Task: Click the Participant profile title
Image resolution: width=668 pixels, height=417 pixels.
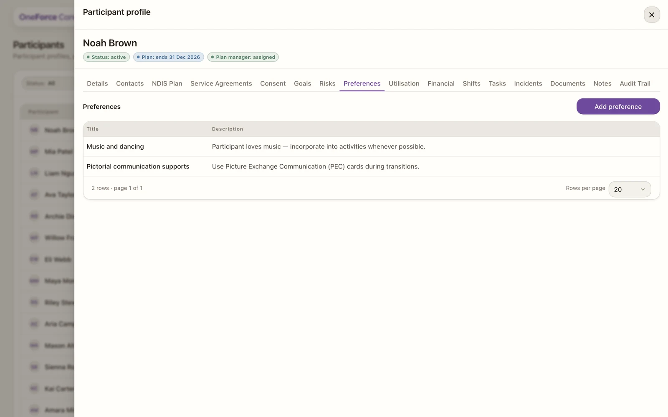Action: pos(116,12)
